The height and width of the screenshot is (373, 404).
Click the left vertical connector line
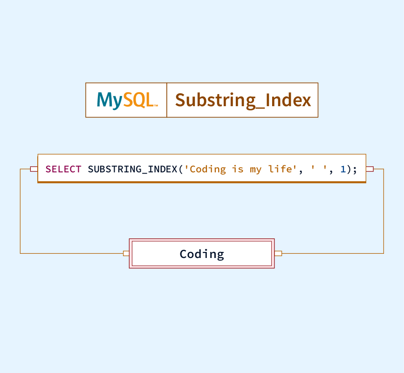20,211
